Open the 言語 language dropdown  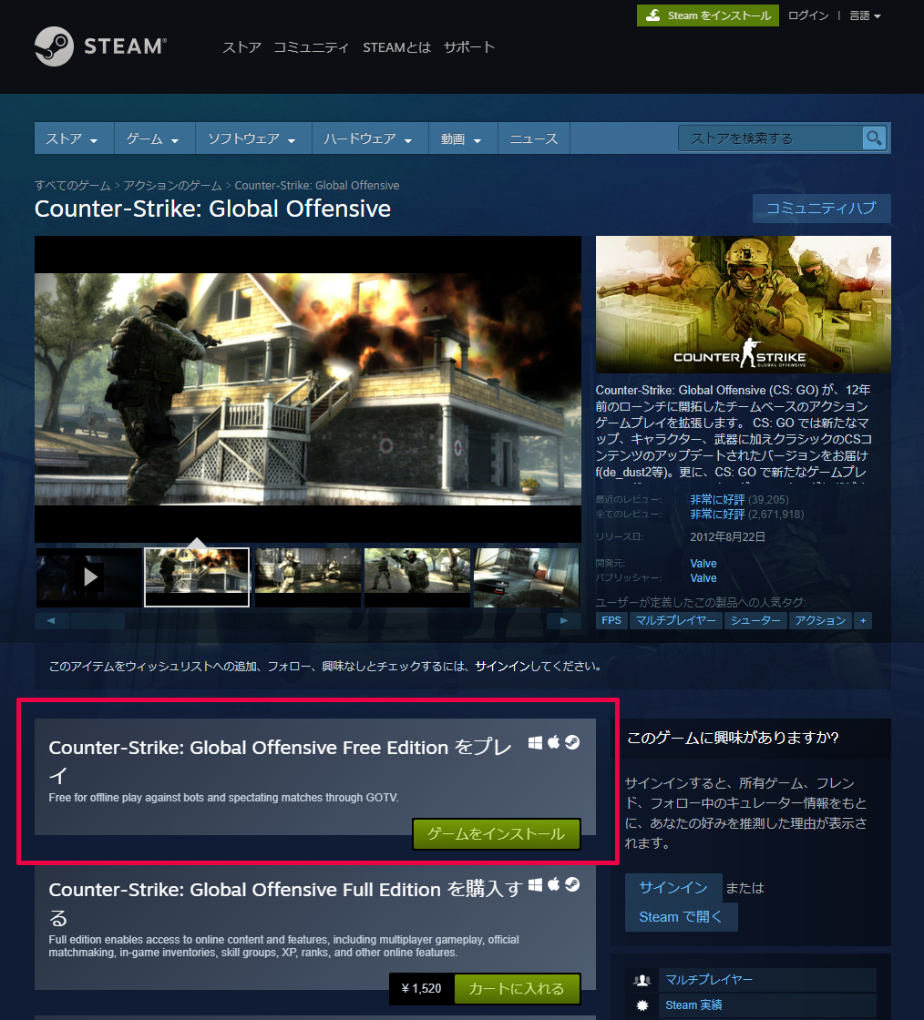(x=865, y=15)
